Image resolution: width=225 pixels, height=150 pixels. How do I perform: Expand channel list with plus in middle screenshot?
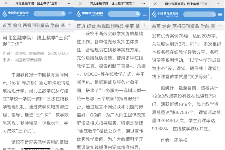tap(145, 25)
